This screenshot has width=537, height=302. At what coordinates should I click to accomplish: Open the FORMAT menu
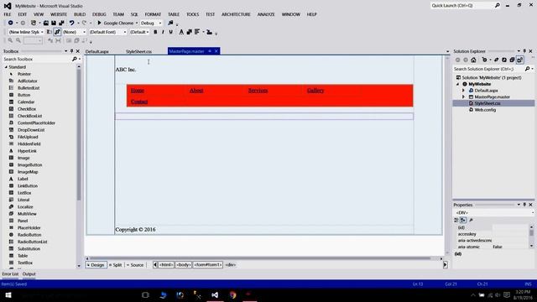(153, 14)
